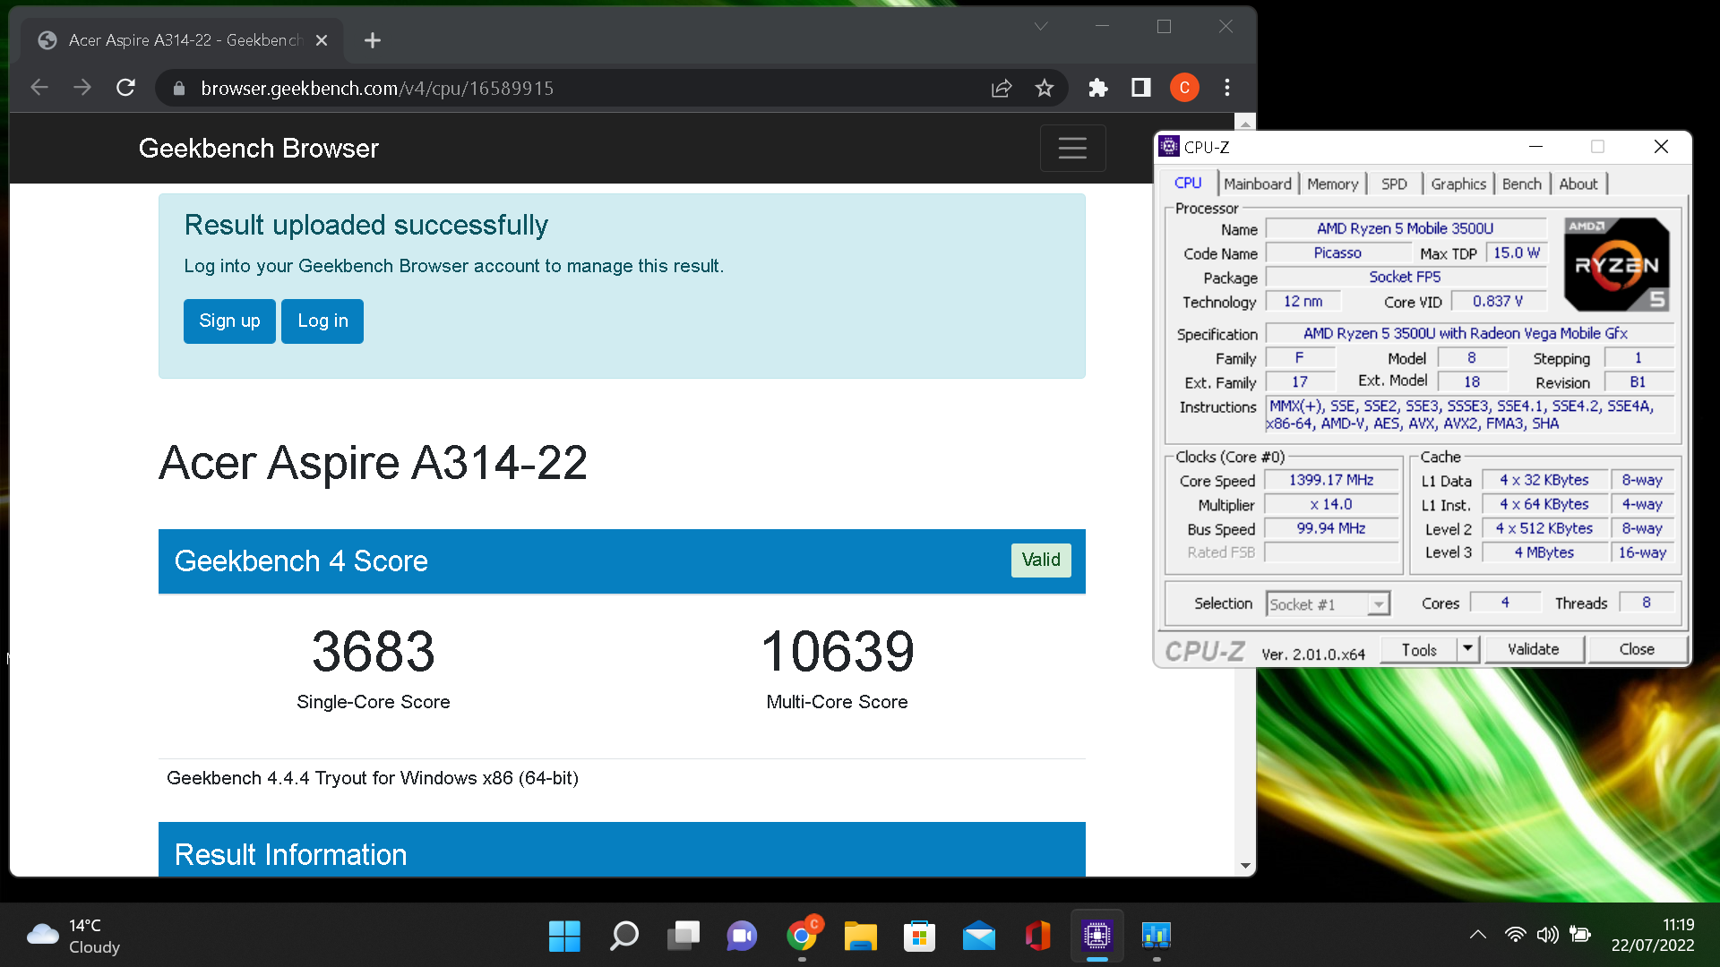View site lock information icon

click(x=179, y=88)
